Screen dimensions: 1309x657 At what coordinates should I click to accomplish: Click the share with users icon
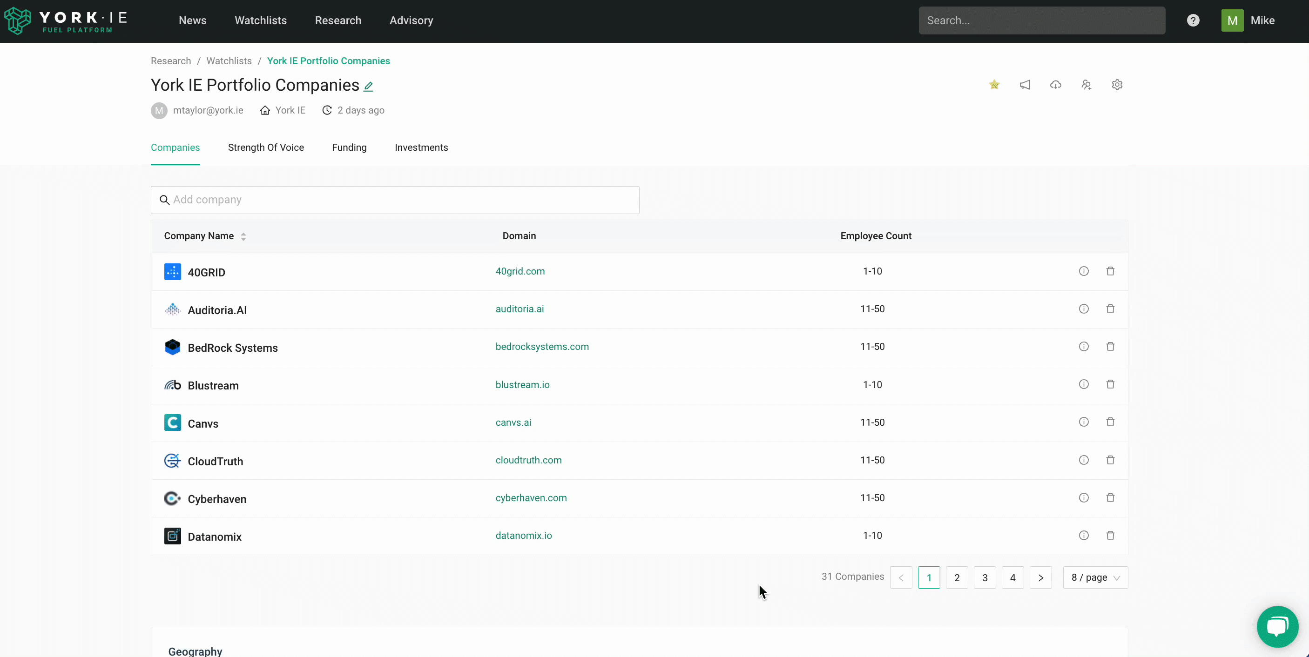coord(1086,85)
